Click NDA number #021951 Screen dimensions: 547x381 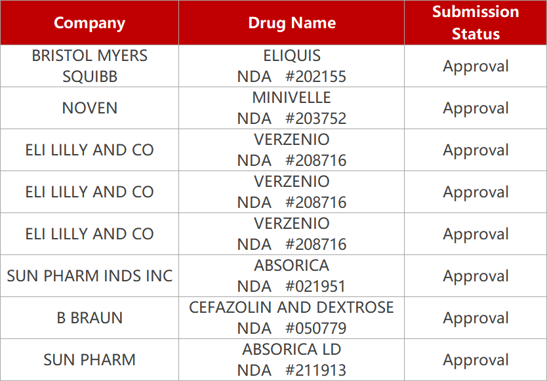[291, 287]
